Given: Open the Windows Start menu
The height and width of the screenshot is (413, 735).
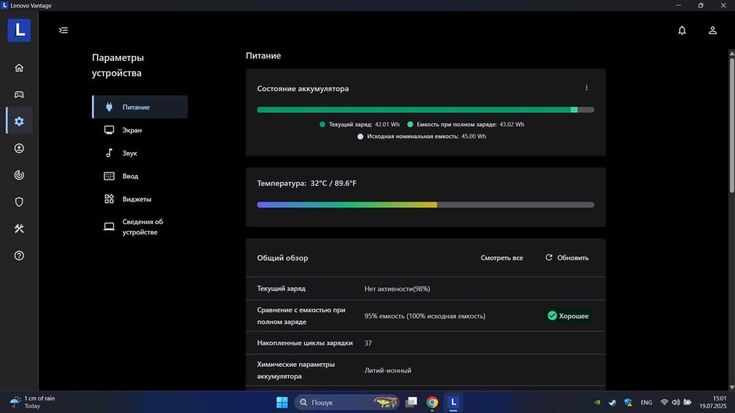Looking at the screenshot, I should coord(282,402).
